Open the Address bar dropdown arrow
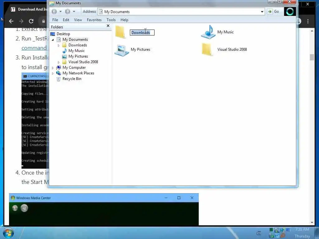Viewport: 319px width, 239px height. pos(262,12)
